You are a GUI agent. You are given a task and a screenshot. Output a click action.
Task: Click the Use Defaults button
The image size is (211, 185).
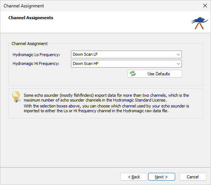point(155,74)
